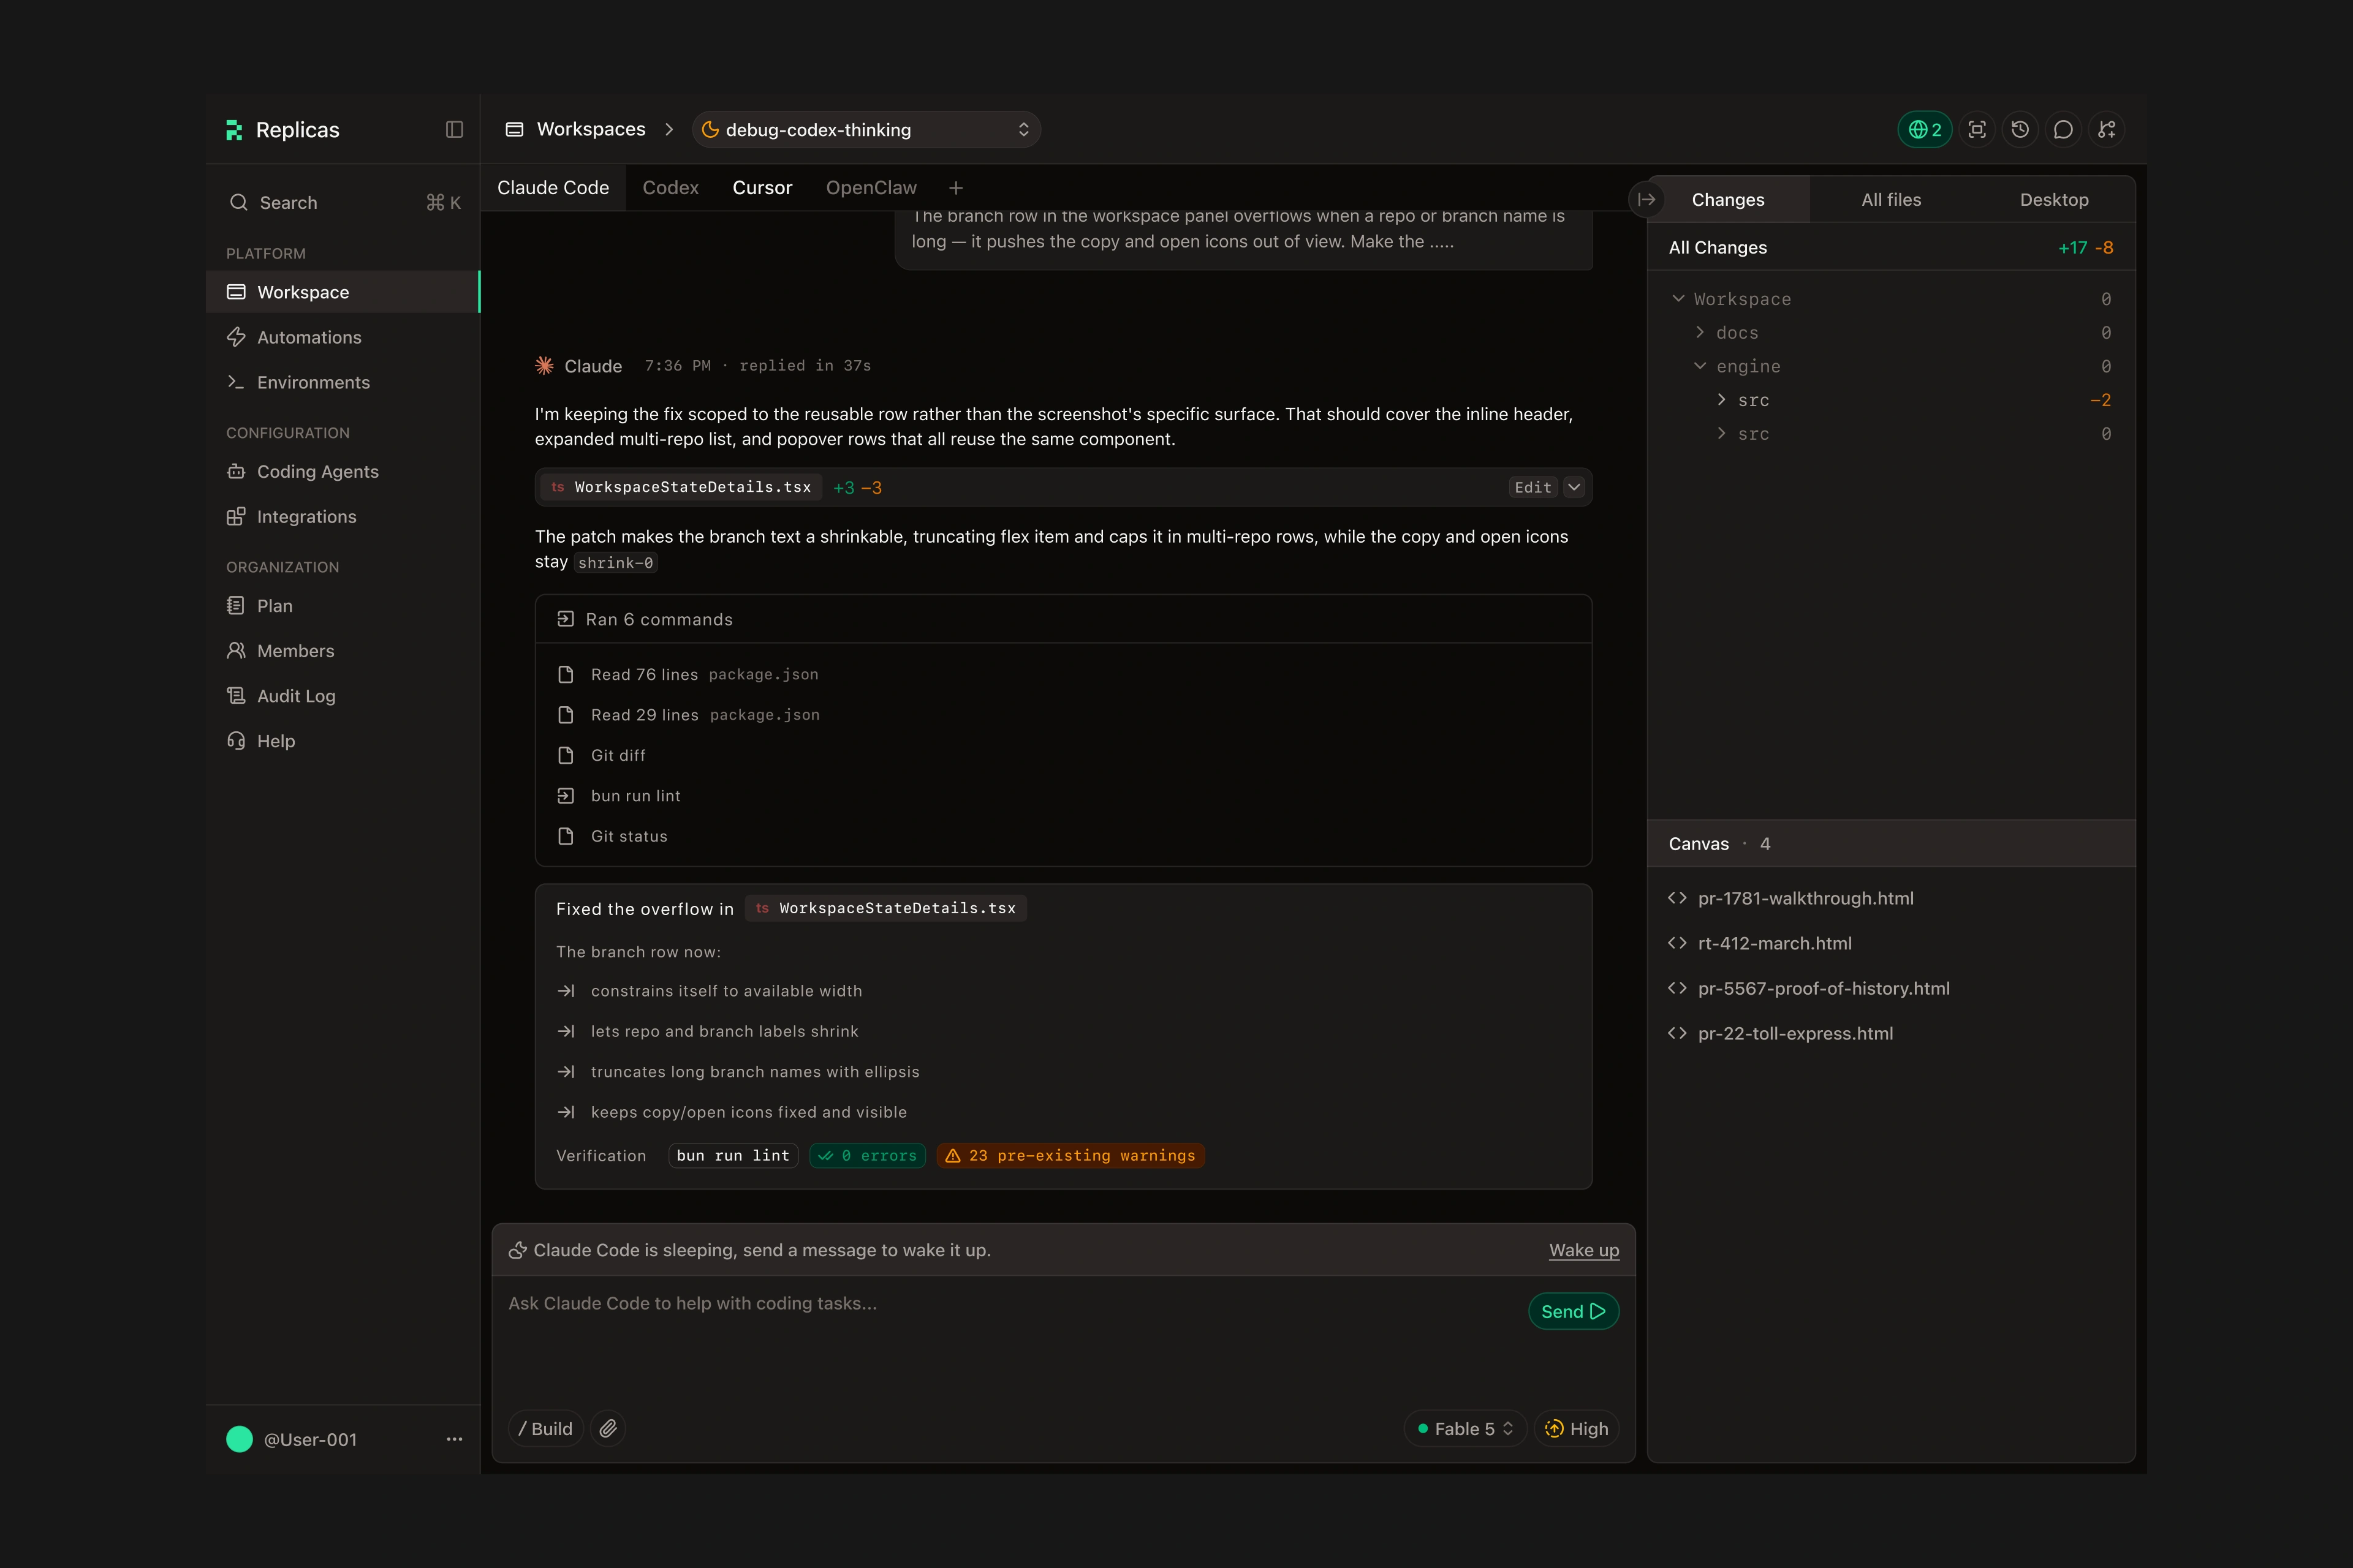Switch to the OpenClaw tab
Image resolution: width=2353 pixels, height=1568 pixels.
click(870, 188)
